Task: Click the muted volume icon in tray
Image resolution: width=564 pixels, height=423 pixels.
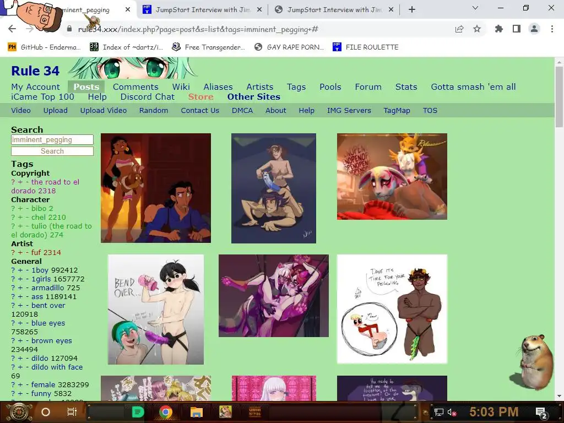Action: pos(452,412)
